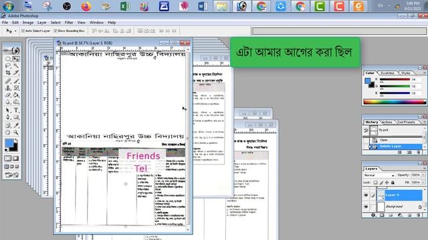
Task: Toggle Show Bounding Box checkbox
Action: tap(56, 31)
